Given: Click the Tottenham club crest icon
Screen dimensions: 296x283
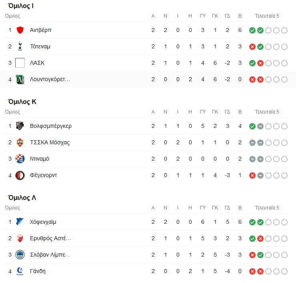Looking at the screenshot, I should coord(20,46).
